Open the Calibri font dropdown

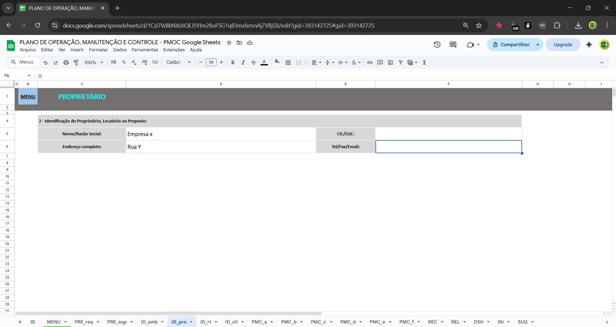[178, 62]
